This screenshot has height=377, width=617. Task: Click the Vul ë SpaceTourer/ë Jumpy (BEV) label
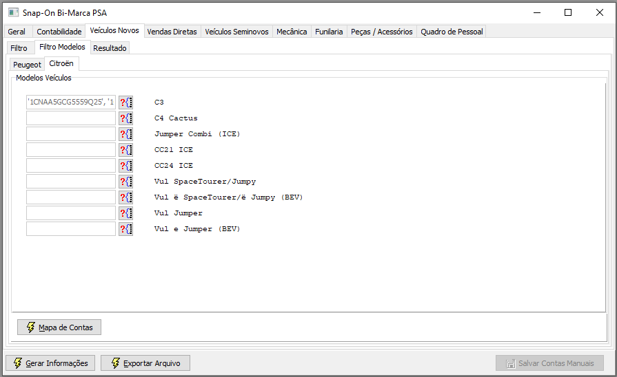click(229, 197)
